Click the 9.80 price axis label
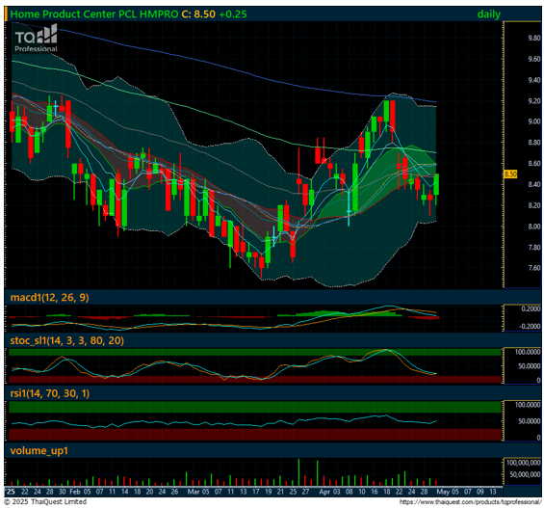The width and height of the screenshot is (544, 508). [534, 38]
